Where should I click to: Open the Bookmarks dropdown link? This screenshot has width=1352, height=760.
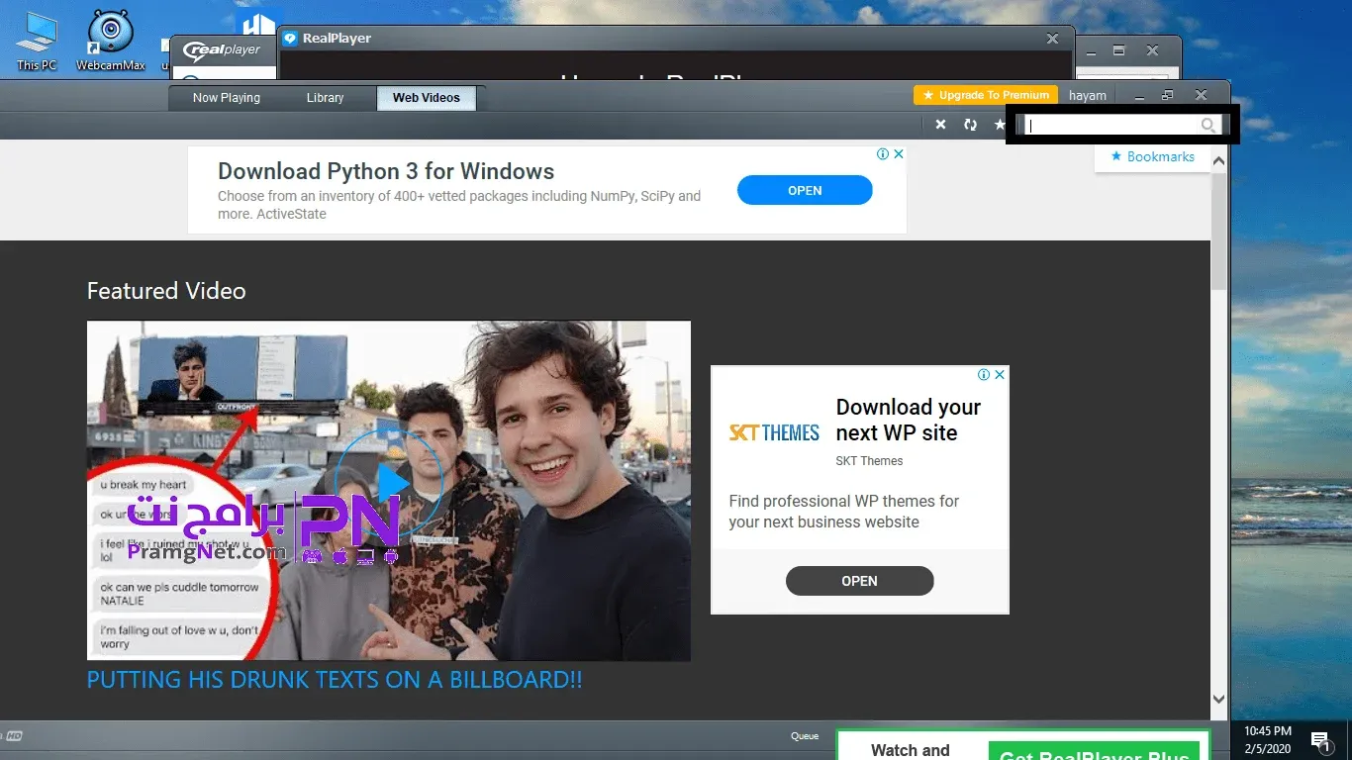1152,156
